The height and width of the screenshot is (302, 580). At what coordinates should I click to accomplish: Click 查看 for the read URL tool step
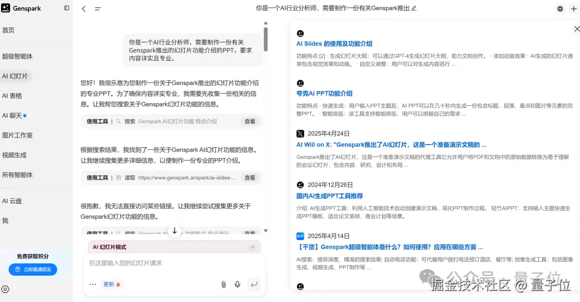coord(250,178)
